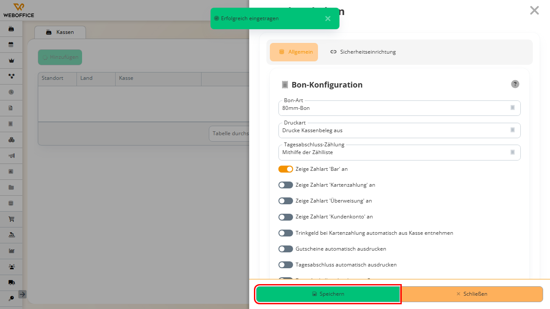
Task: Open the Druckart dropdown
Action: click(400, 130)
